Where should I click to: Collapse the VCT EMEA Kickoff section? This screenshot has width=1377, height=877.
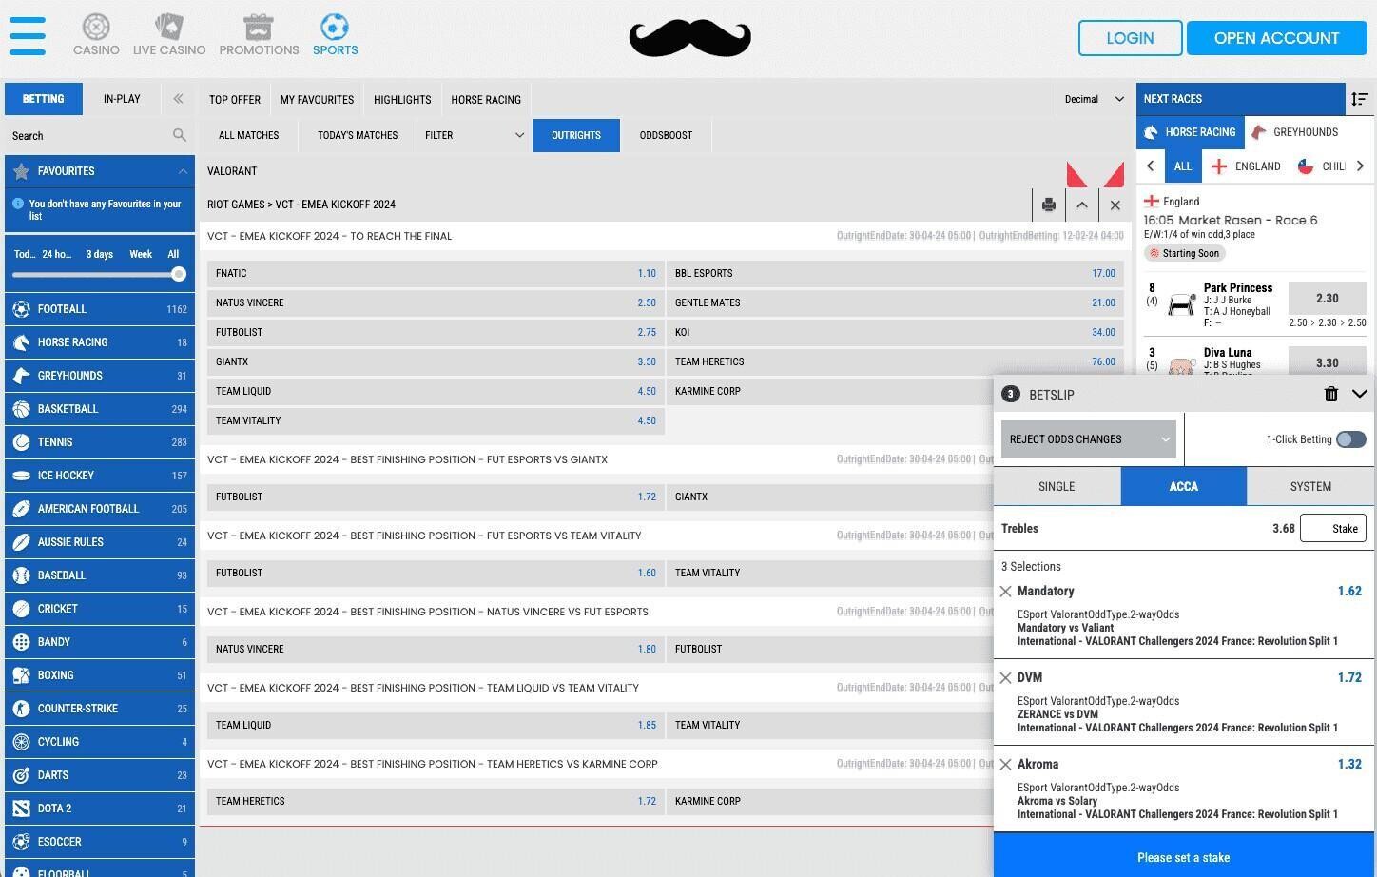1081,205
